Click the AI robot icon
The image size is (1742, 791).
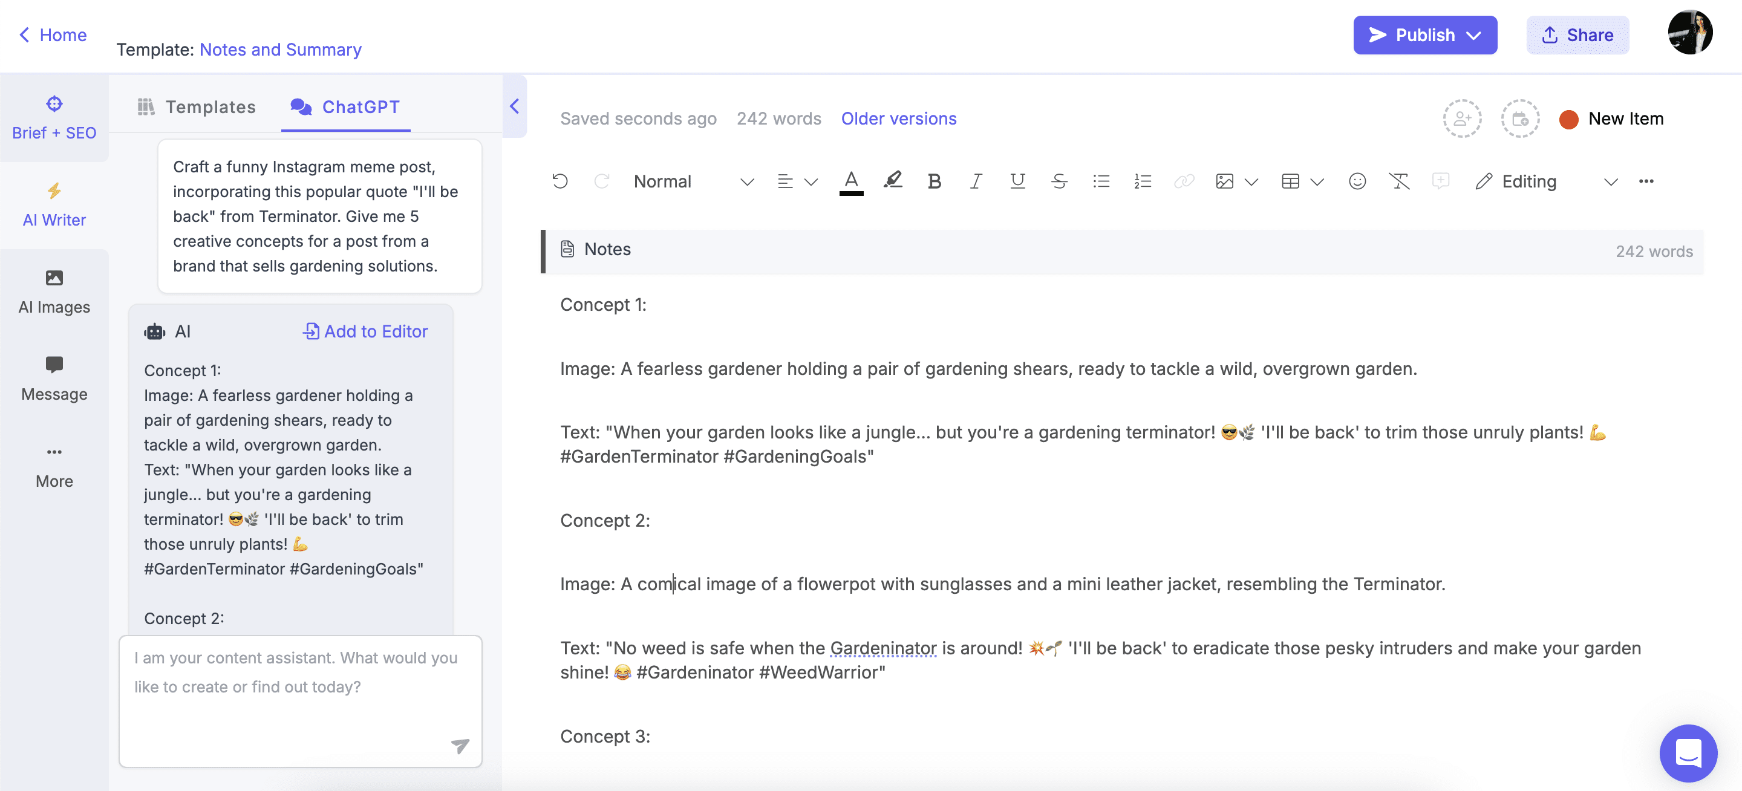click(x=154, y=331)
